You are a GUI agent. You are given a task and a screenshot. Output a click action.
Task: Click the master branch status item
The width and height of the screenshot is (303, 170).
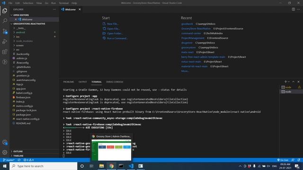[9, 160]
